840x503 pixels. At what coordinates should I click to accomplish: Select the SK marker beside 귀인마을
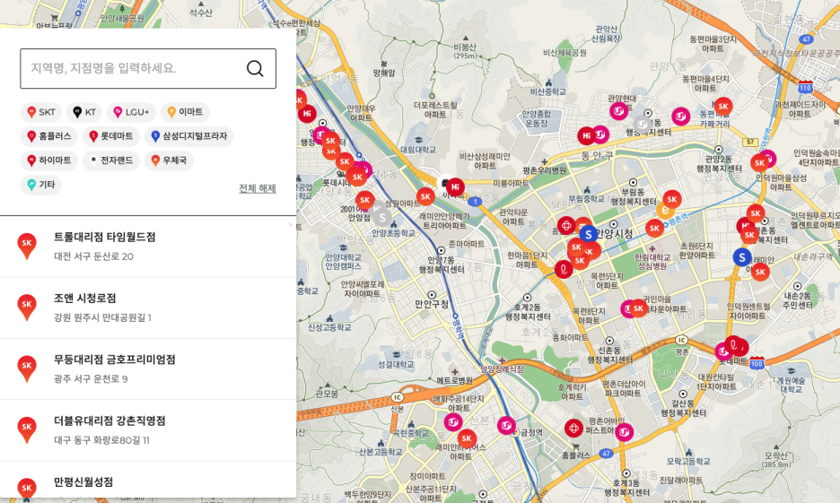[x=638, y=308]
